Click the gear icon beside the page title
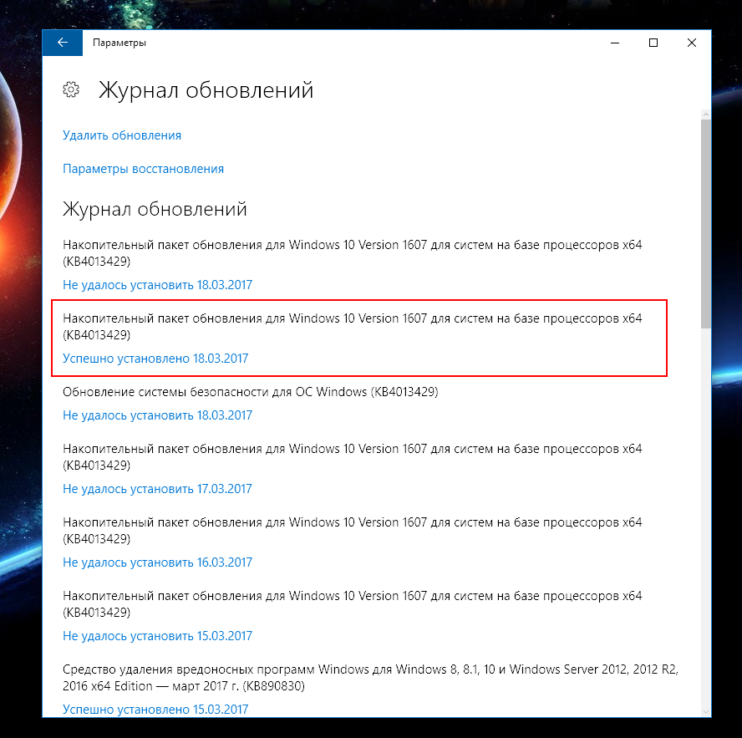The image size is (742, 738). pyautogui.click(x=71, y=89)
